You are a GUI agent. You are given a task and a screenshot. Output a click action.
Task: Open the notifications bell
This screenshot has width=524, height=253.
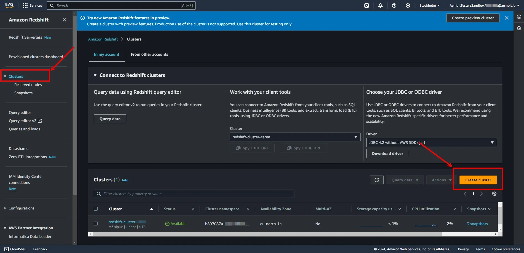(380, 6)
